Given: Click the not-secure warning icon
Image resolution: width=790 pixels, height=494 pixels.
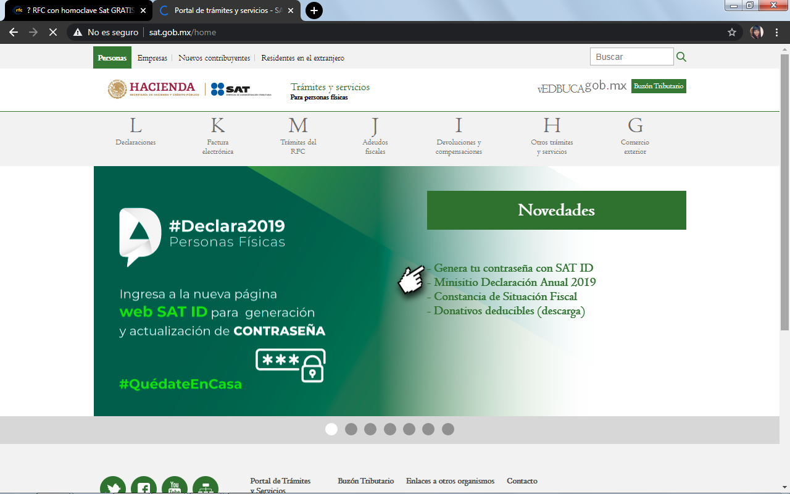Looking at the screenshot, I should point(77,32).
